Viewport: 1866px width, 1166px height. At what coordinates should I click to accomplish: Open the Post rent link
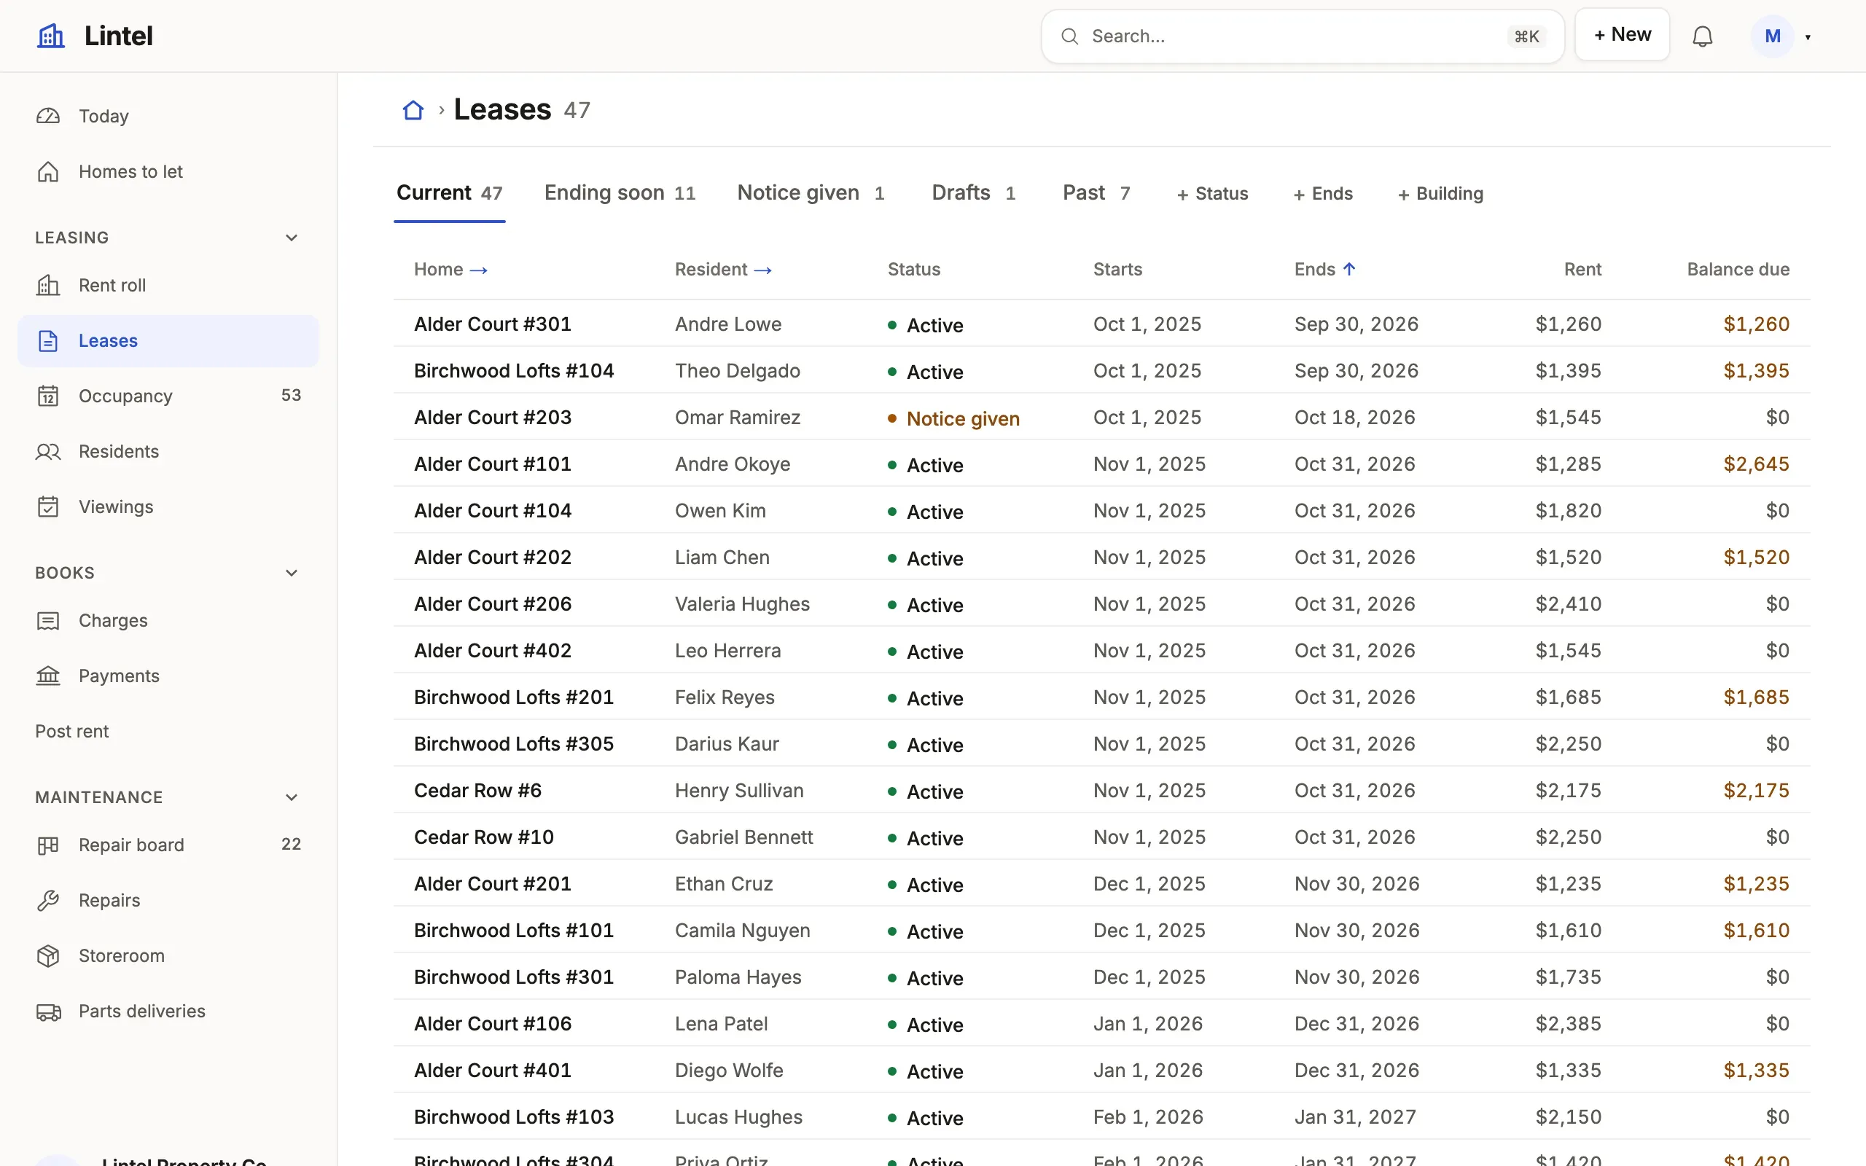click(71, 731)
